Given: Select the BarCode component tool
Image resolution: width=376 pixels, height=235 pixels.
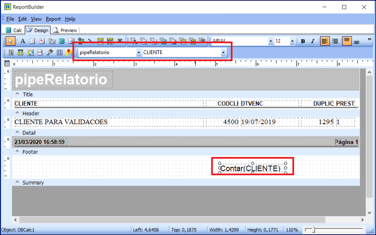Looking at the screenshot, I should pyautogui.click(x=100, y=41).
